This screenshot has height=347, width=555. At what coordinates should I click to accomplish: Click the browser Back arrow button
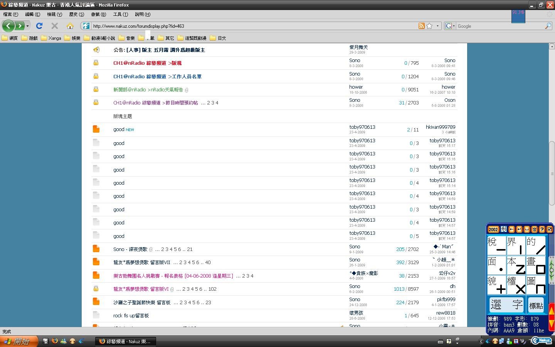[8, 26]
